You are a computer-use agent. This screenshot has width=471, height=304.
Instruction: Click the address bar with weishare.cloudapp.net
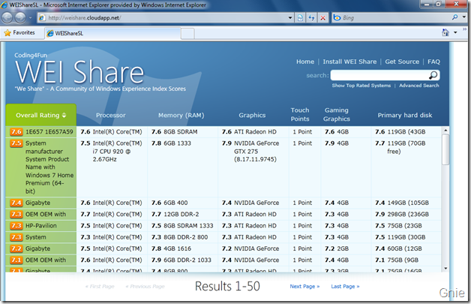click(162, 18)
